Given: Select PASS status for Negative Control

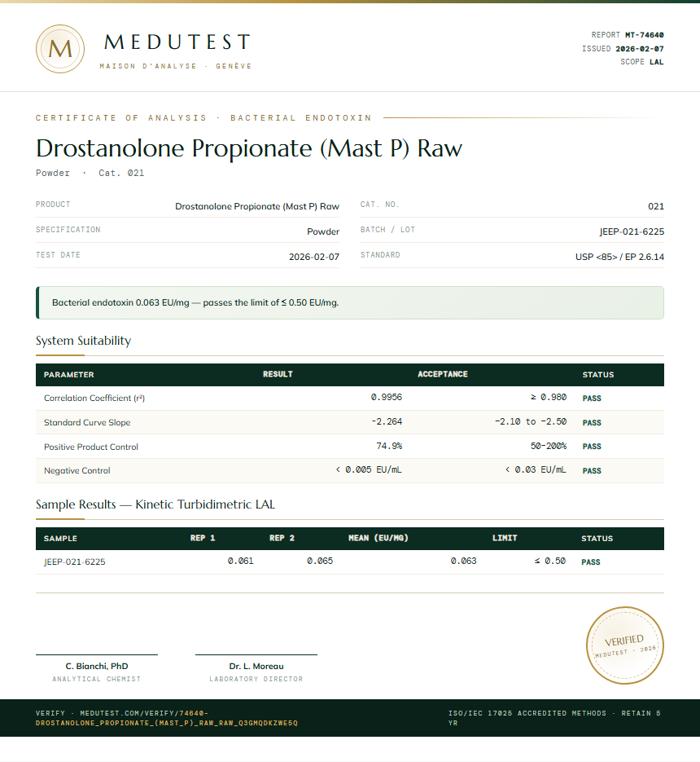Looking at the screenshot, I should point(592,471).
